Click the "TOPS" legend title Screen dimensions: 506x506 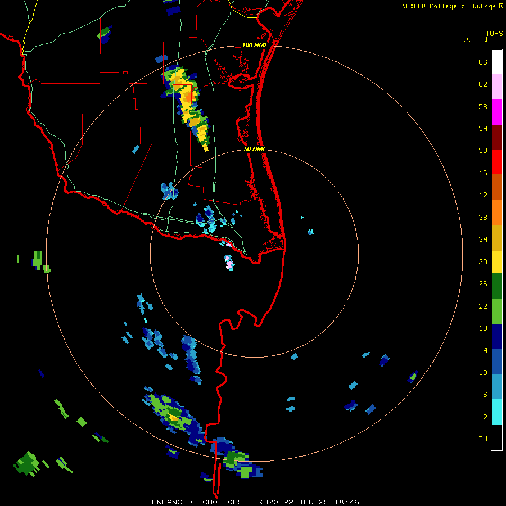(x=494, y=33)
